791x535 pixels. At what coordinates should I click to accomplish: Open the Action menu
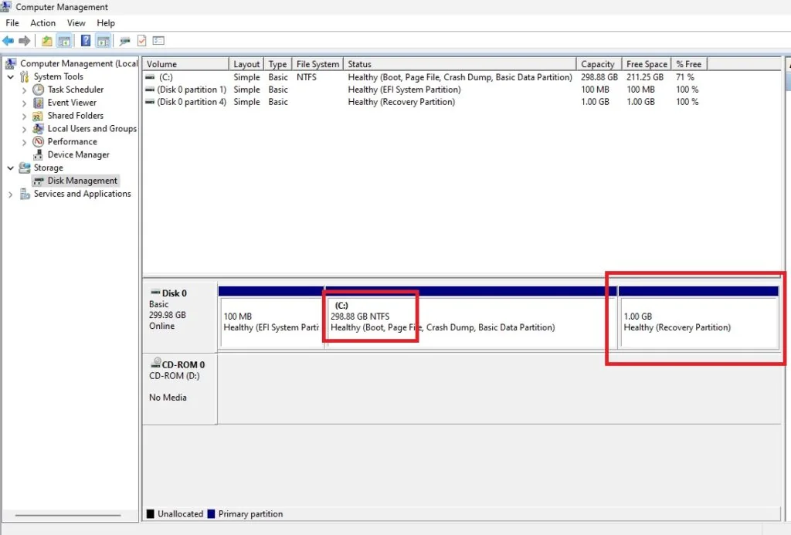43,22
